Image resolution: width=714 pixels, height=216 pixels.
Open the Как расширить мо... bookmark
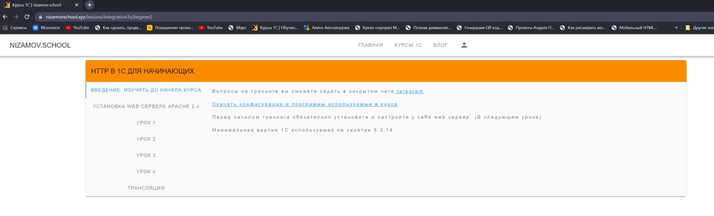point(583,27)
